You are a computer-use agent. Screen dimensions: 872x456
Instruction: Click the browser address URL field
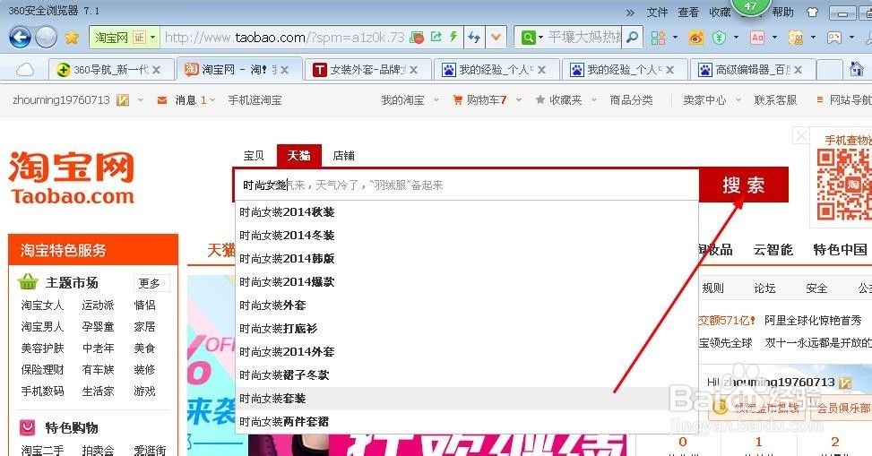pos(285,38)
